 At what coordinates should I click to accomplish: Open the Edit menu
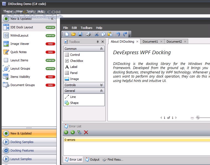[74, 28]
